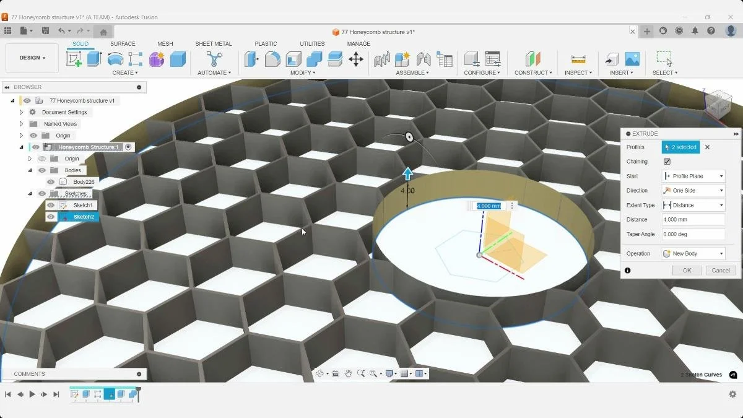Toggle visibility of Bodies folder

(x=42, y=170)
